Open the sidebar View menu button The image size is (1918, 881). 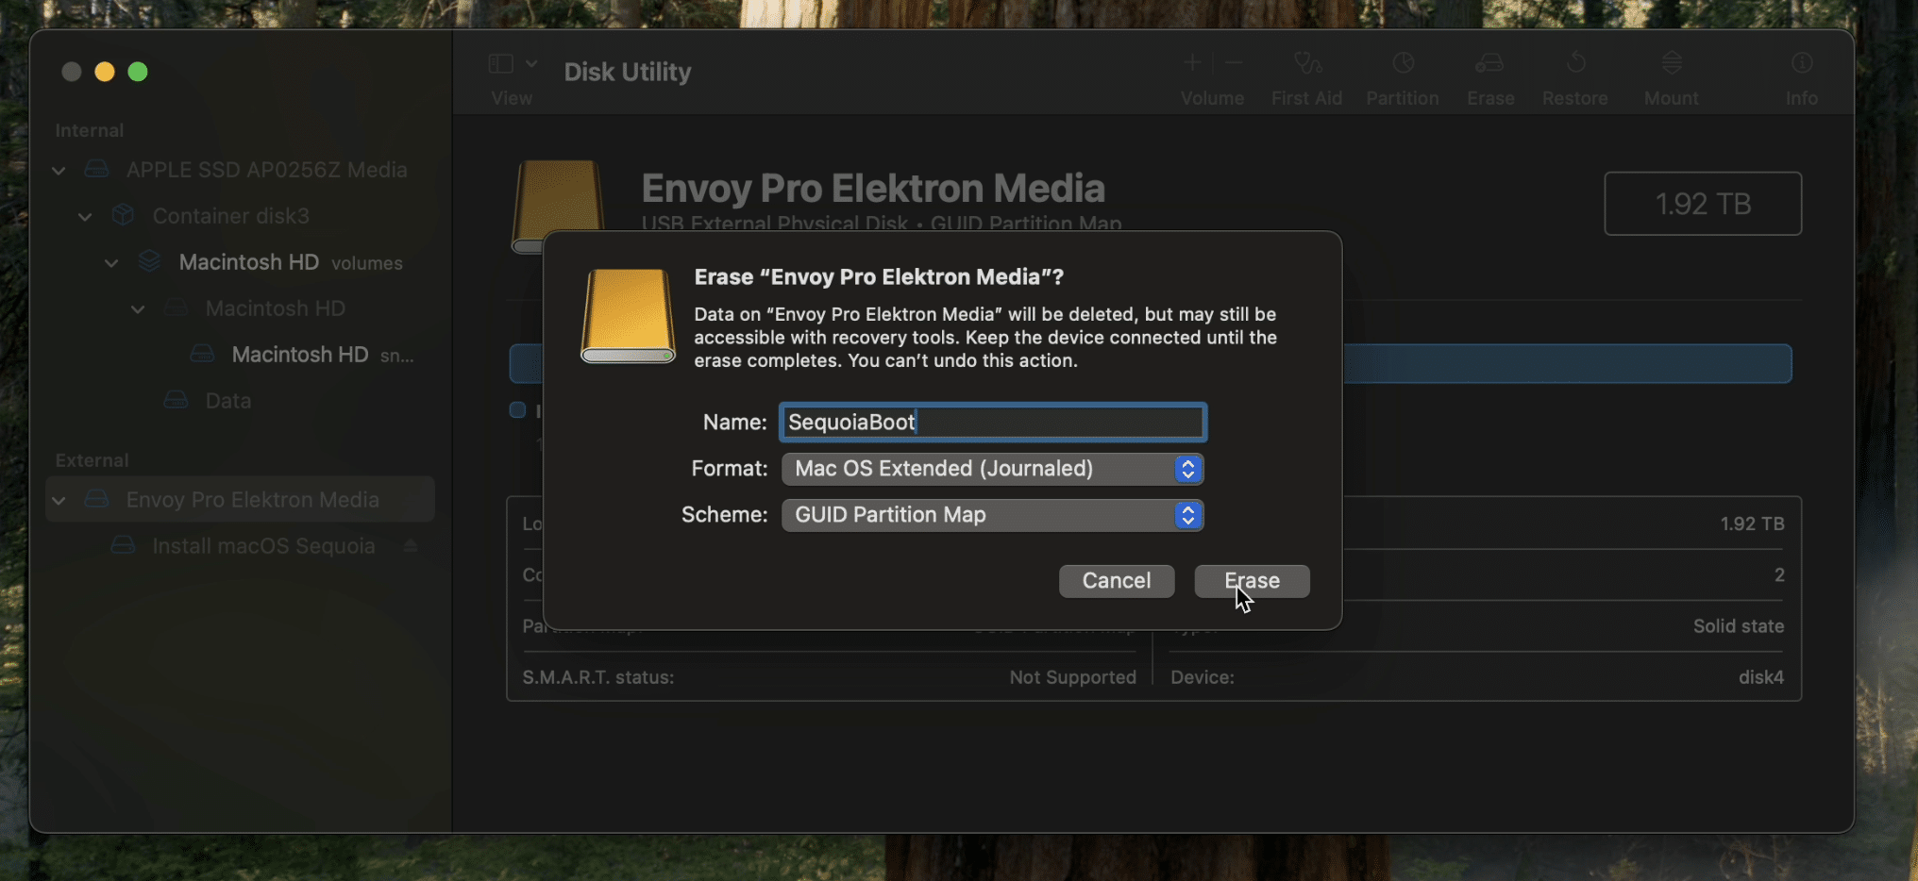click(x=512, y=64)
